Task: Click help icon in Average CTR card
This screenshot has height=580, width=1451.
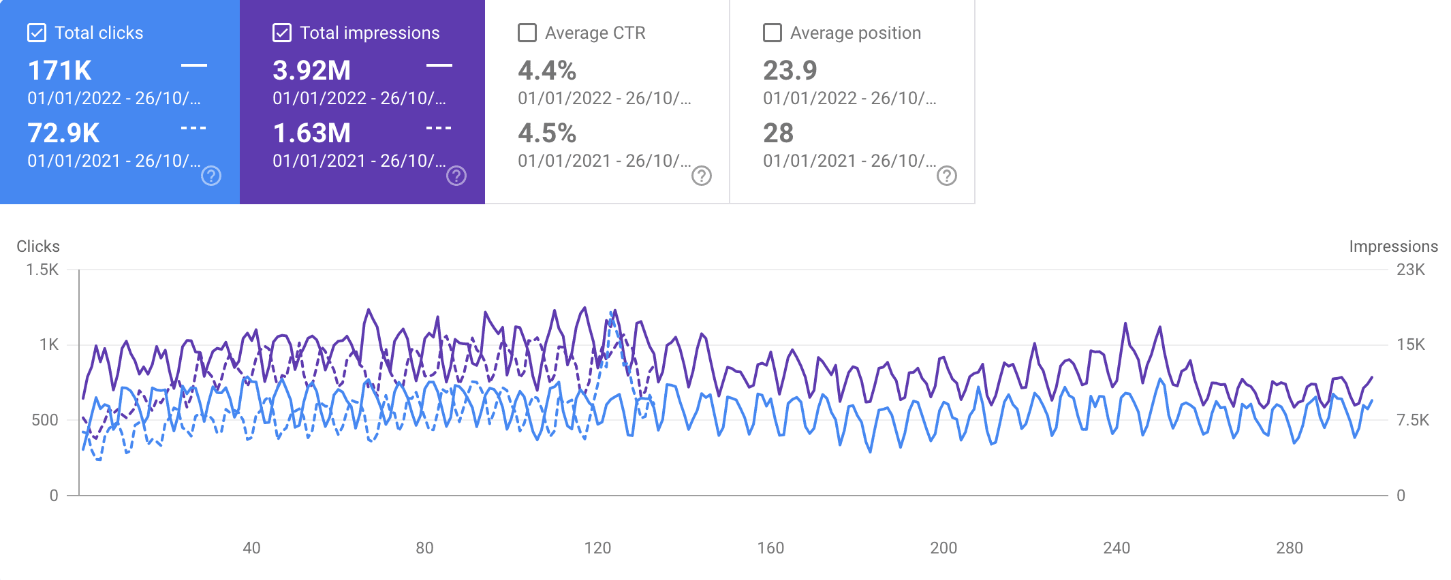Action: click(x=702, y=176)
